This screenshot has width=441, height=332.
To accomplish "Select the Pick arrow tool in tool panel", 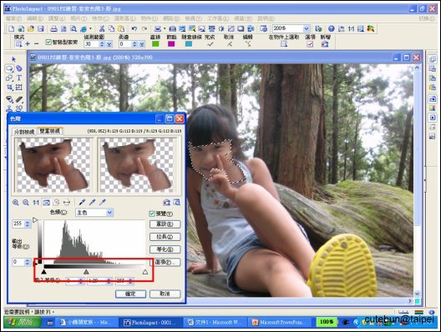I will tap(13, 59).
